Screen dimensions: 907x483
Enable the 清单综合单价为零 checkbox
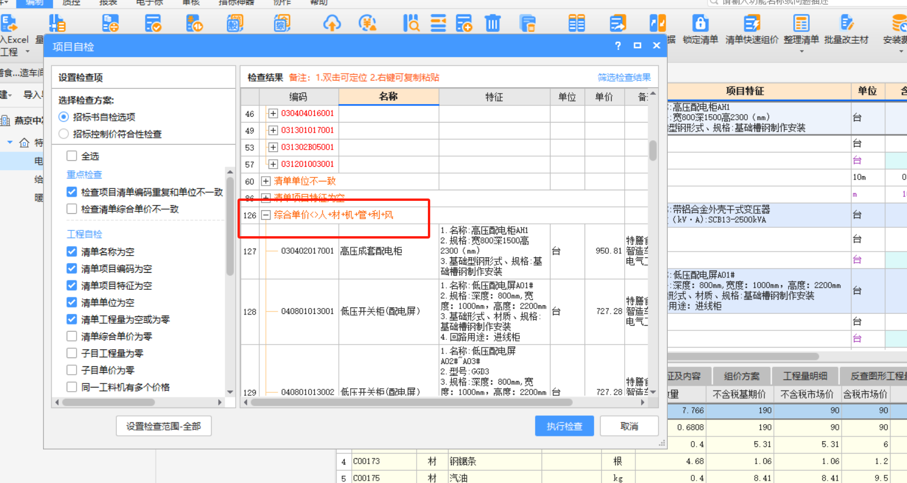point(72,336)
